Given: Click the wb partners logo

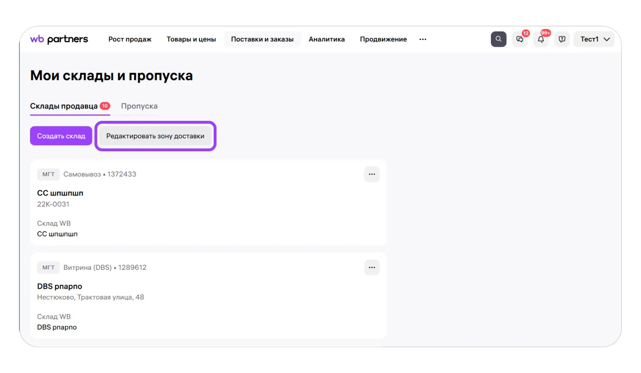Looking at the screenshot, I should click(x=59, y=39).
